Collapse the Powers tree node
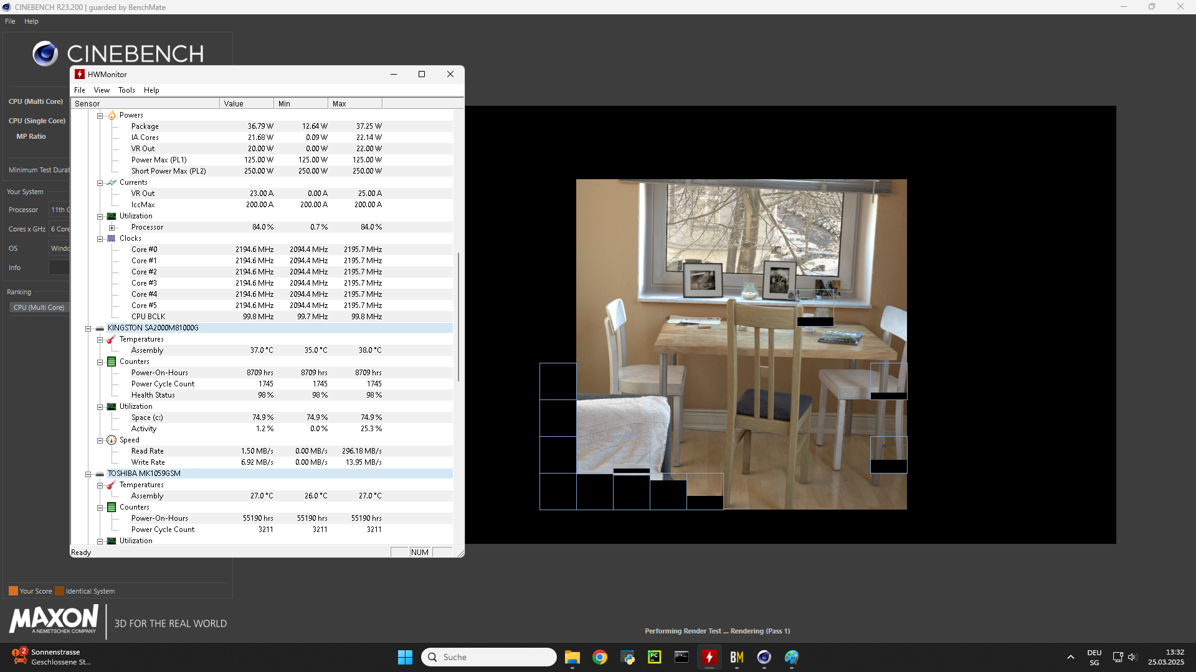This screenshot has height=672, width=1196. (x=100, y=116)
